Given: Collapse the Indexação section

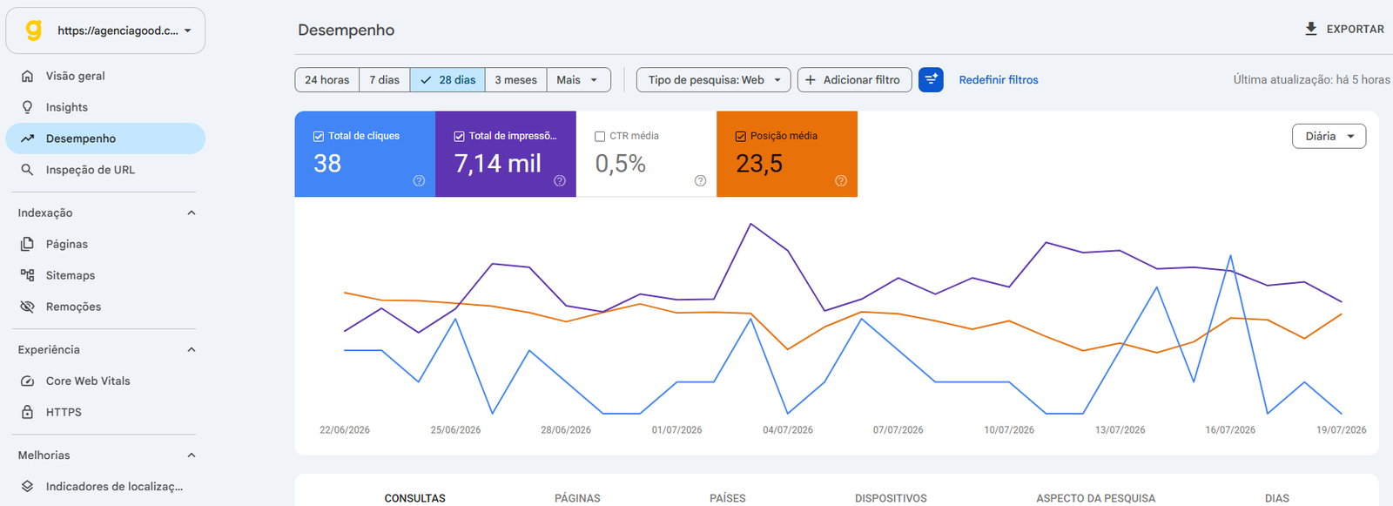Looking at the screenshot, I should click(x=192, y=213).
